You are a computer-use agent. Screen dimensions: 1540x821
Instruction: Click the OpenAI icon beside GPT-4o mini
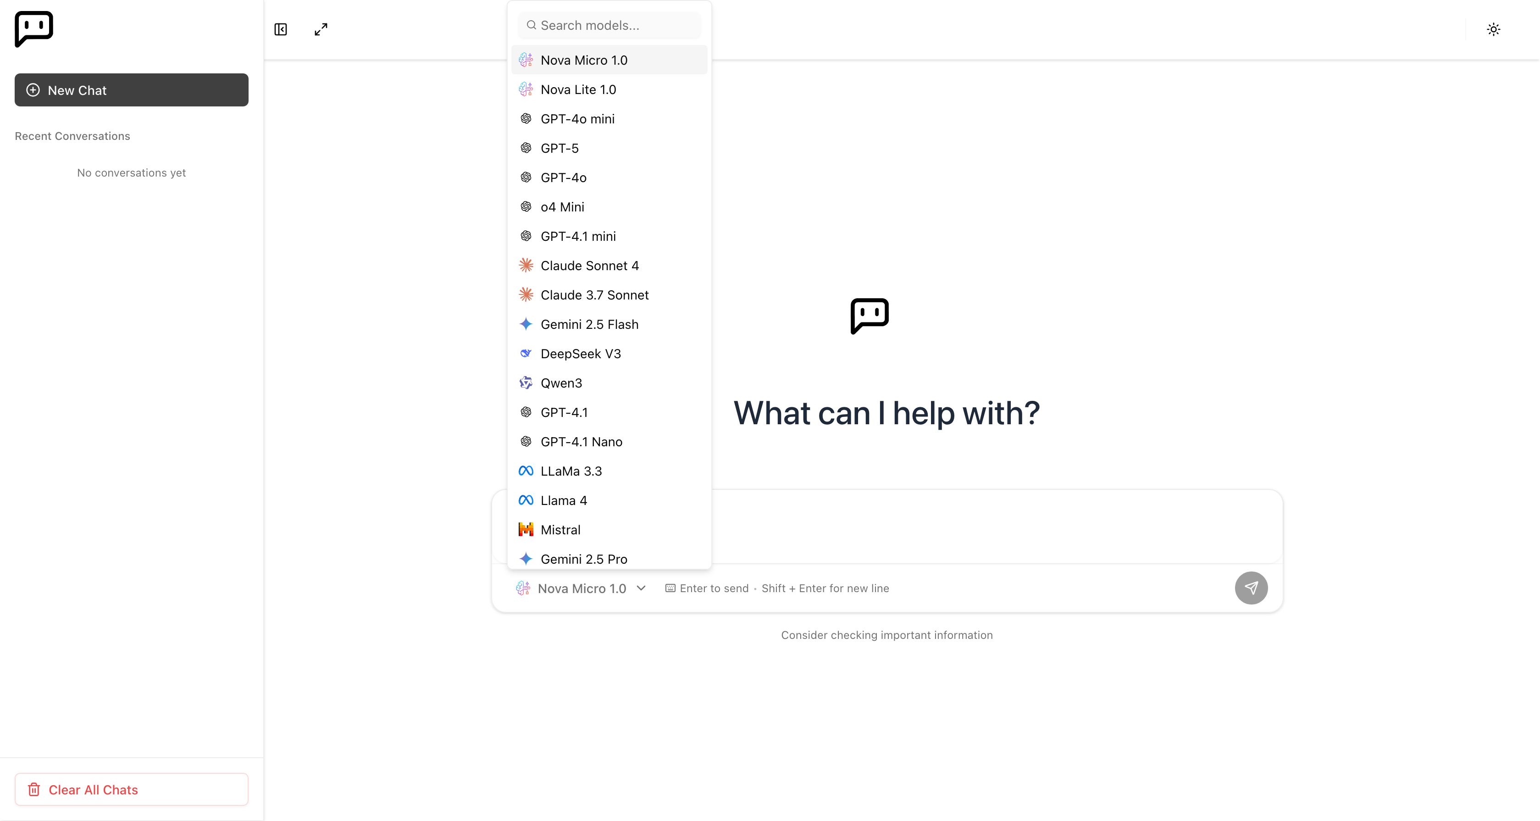point(526,118)
